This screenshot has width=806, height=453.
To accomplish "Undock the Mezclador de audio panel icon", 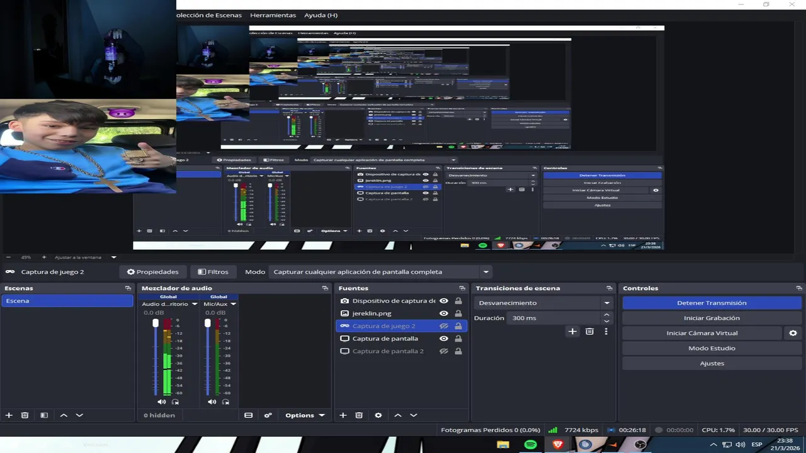I will (x=325, y=288).
